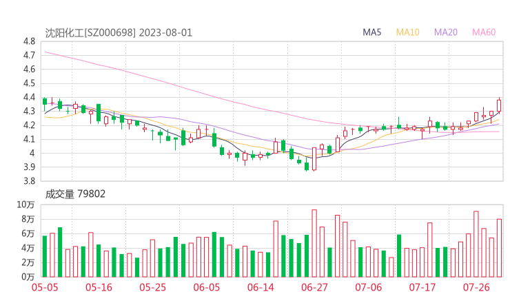
Task: Select the first green volume bar at 05-05
Action: click(x=45, y=256)
